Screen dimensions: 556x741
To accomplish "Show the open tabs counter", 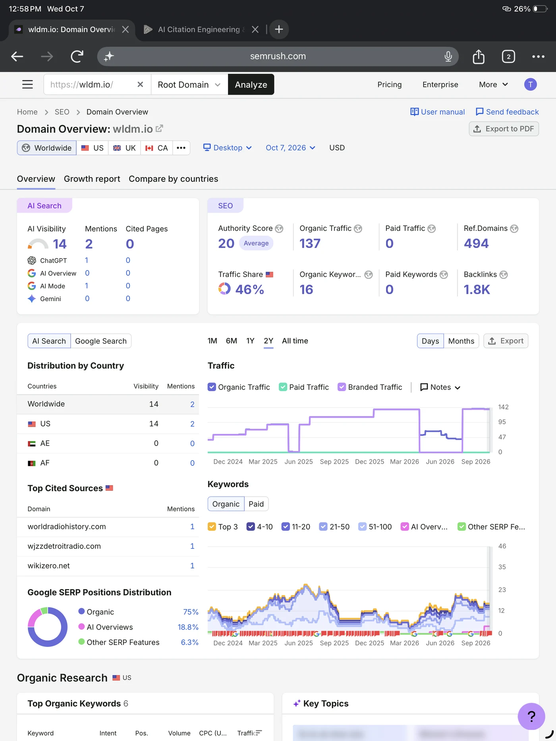I will [x=508, y=56].
